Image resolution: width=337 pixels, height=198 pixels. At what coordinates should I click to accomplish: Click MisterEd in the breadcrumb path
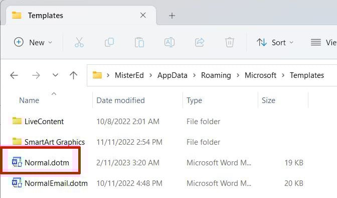click(129, 75)
